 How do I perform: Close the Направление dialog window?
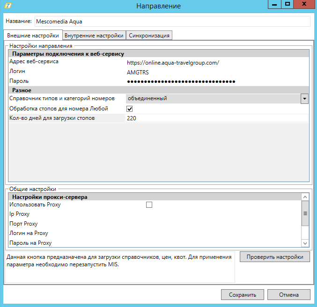pyautogui.click(x=304, y=4)
